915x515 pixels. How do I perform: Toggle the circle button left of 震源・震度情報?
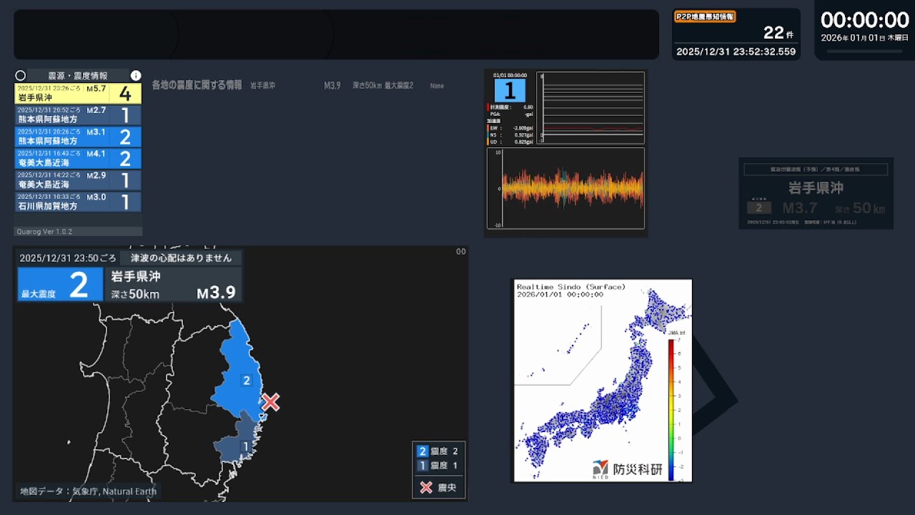pos(20,75)
